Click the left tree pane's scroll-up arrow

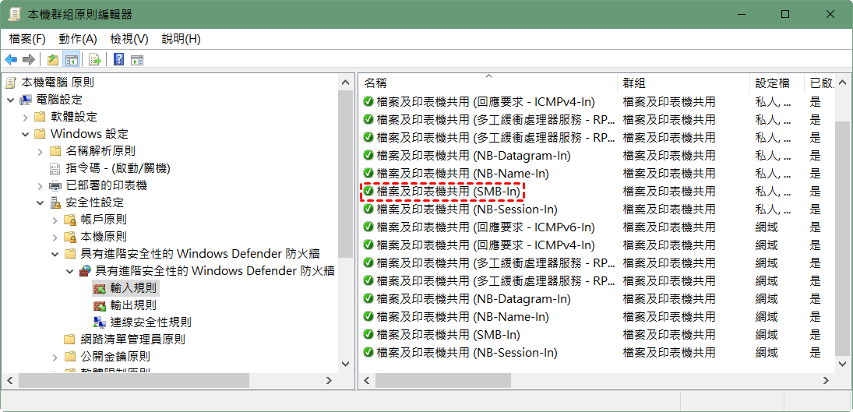point(345,83)
